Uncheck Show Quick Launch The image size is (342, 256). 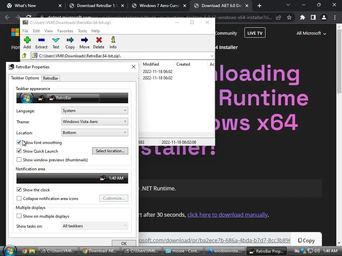[19, 151]
